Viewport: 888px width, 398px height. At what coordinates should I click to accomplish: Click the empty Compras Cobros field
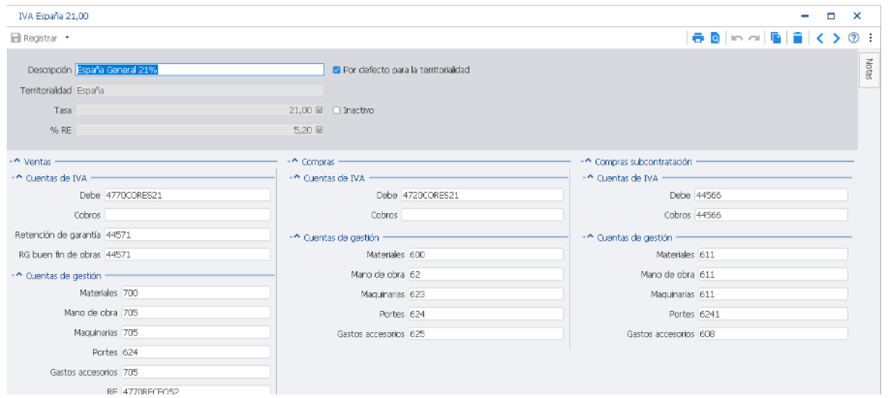pyautogui.click(x=482, y=215)
